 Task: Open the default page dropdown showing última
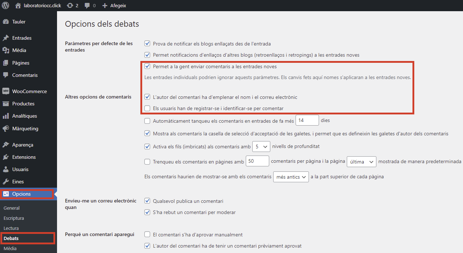362,162
